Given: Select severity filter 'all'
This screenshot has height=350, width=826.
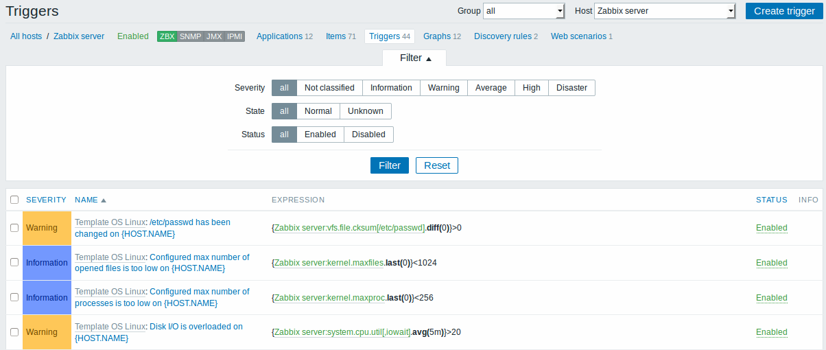Looking at the screenshot, I should [x=284, y=88].
